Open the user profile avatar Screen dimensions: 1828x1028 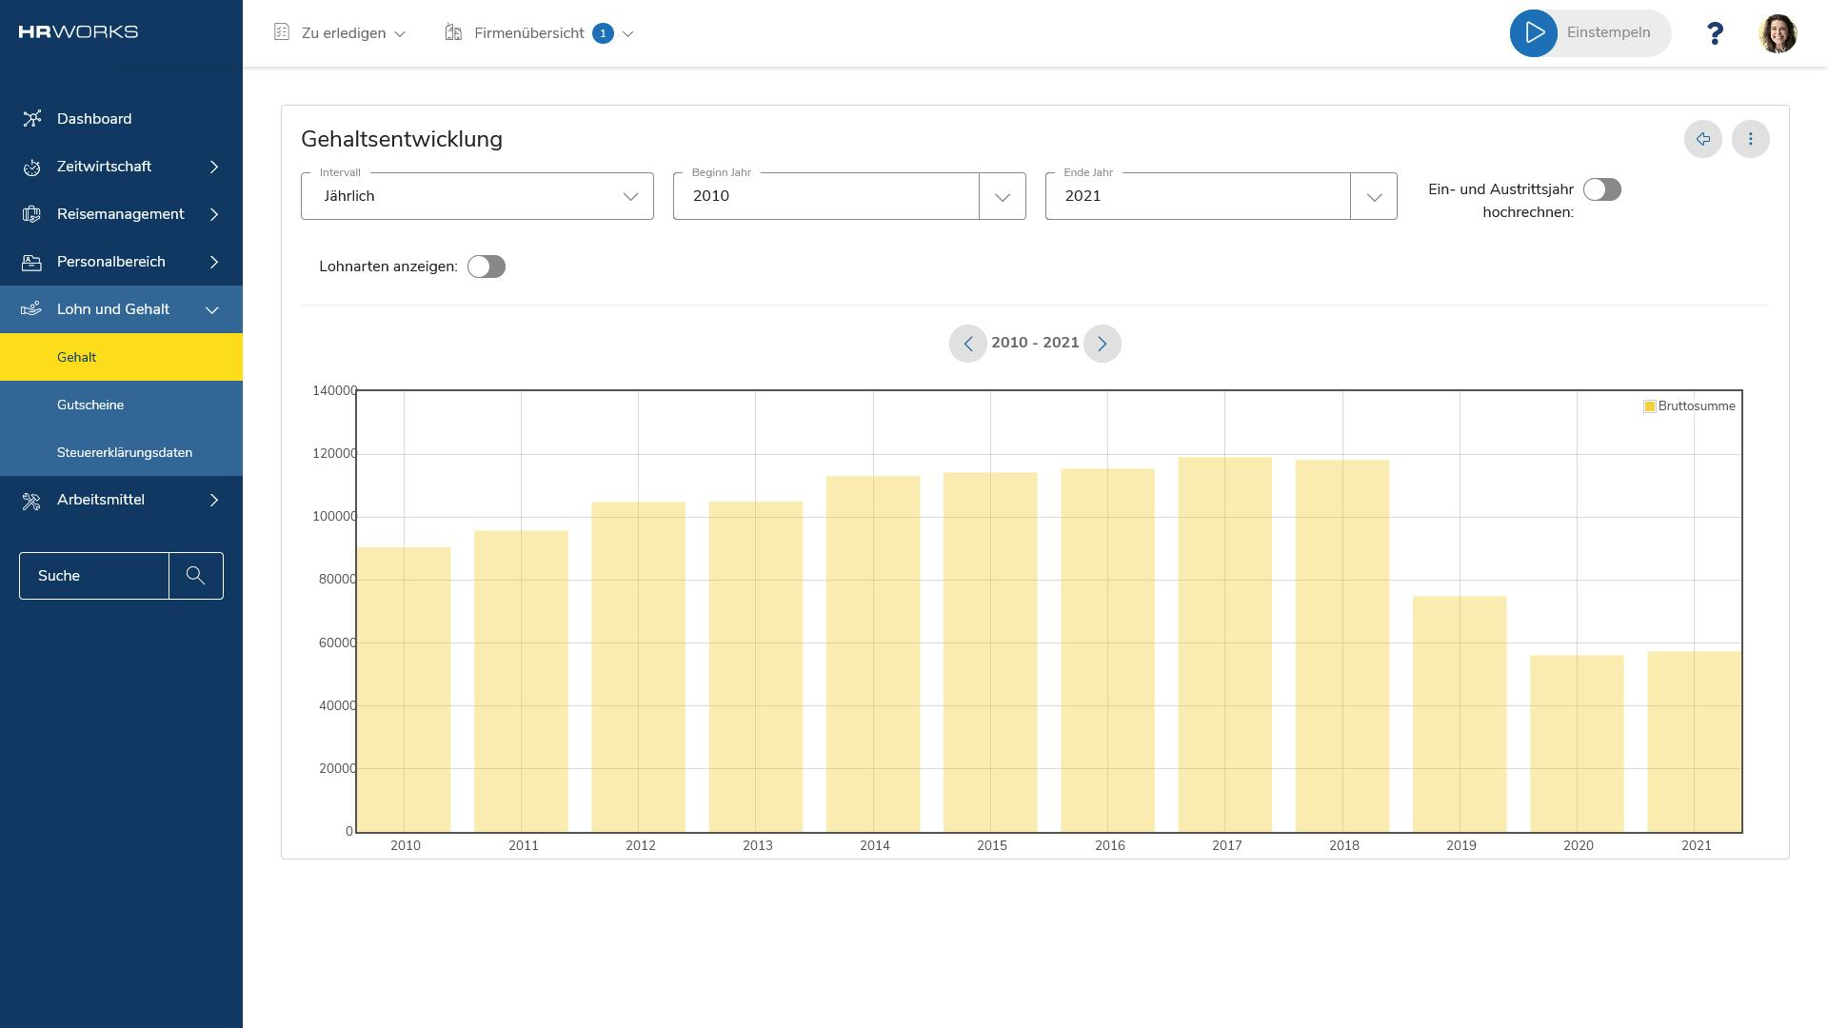(1778, 33)
